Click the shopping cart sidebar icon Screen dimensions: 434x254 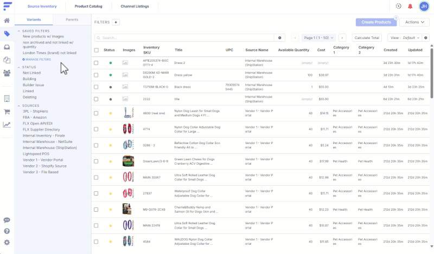click(7, 112)
